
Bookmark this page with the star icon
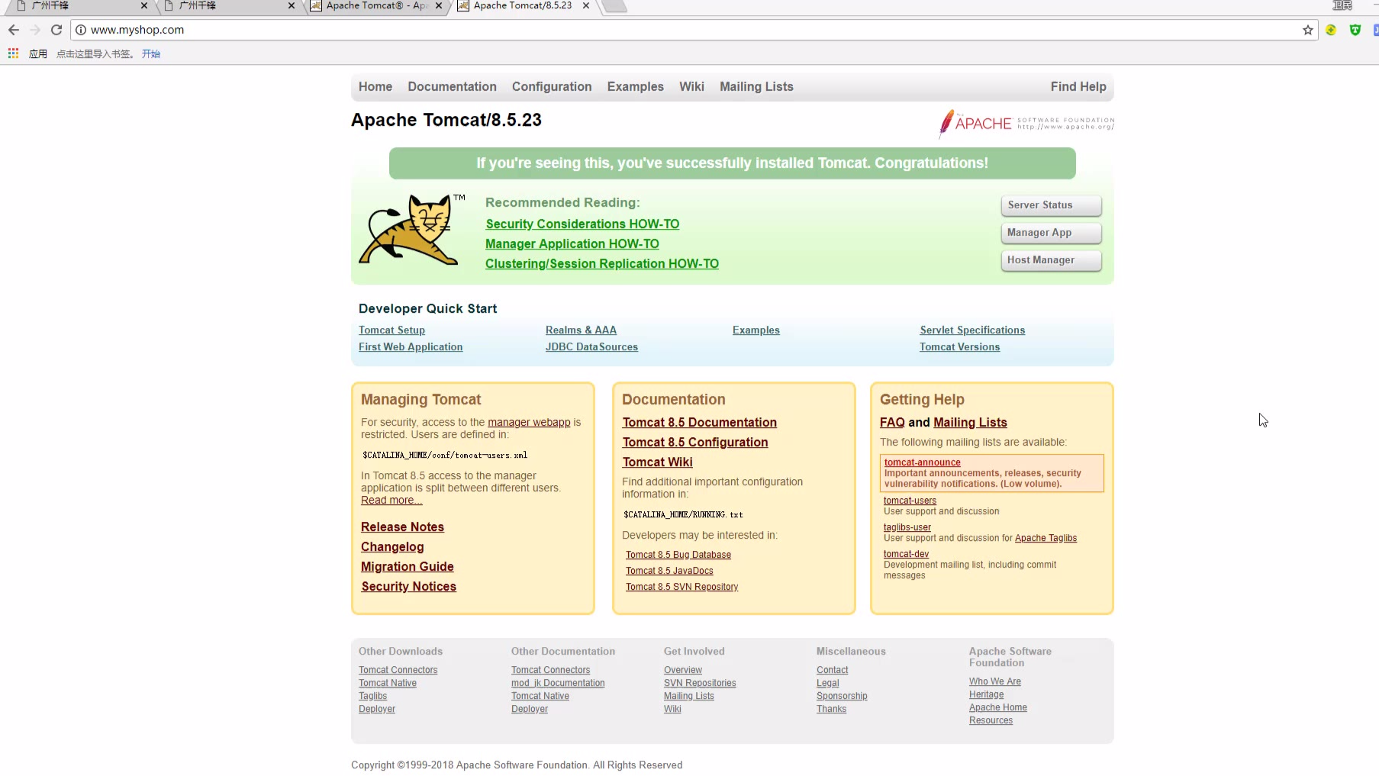pyautogui.click(x=1307, y=30)
